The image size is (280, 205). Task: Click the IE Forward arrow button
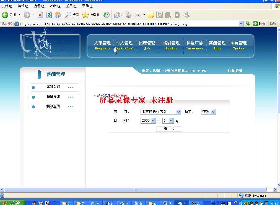[27, 15]
